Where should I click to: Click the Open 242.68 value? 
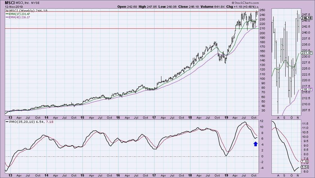(127, 7)
